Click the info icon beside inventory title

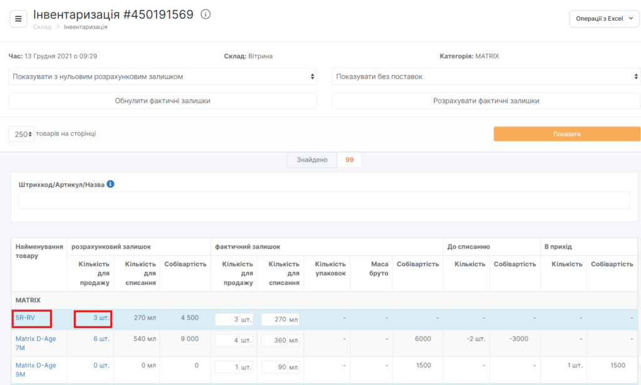206,14
